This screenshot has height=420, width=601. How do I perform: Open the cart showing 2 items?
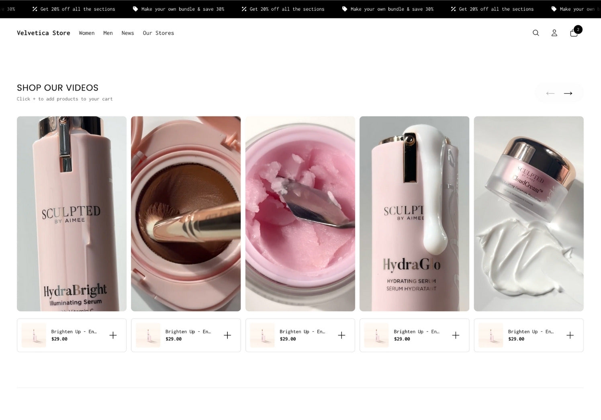[x=574, y=33]
